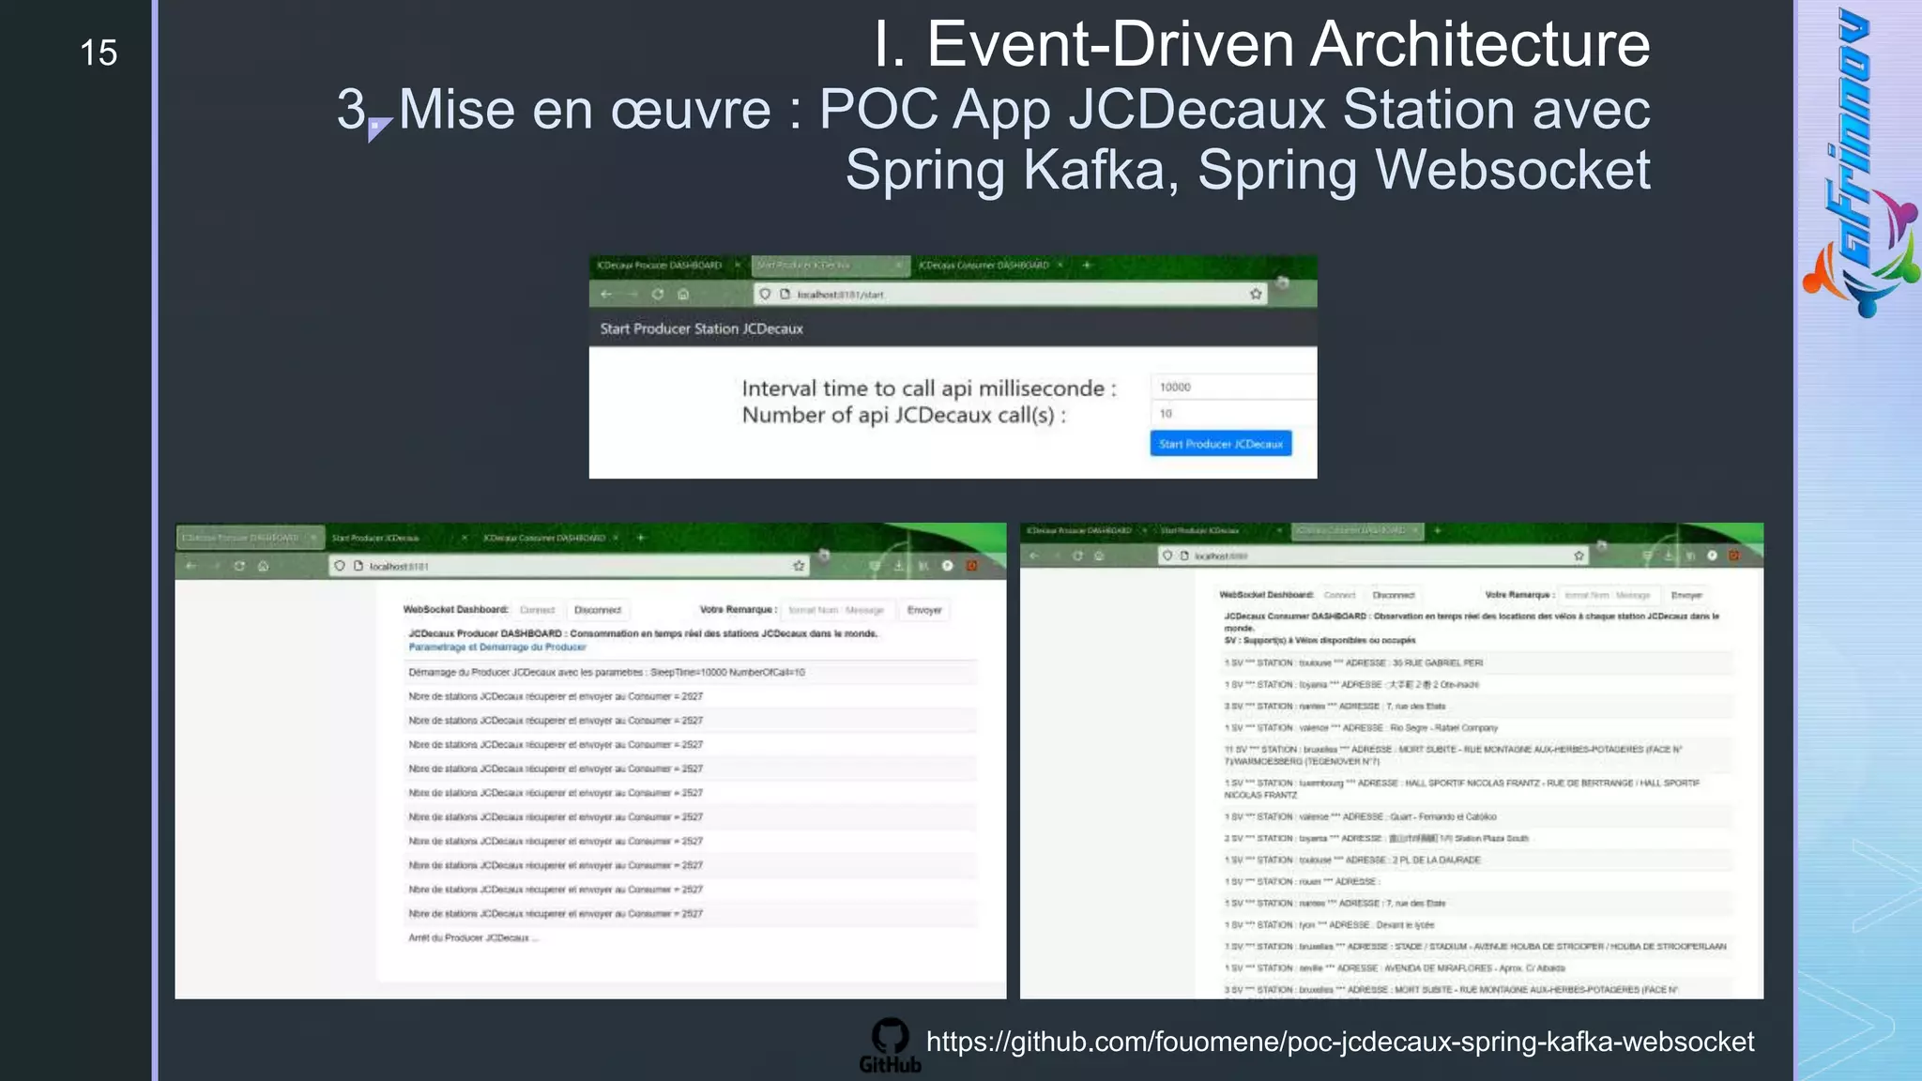Open new tab plus in bottom-left browser
1922x1081 pixels.
click(x=641, y=538)
